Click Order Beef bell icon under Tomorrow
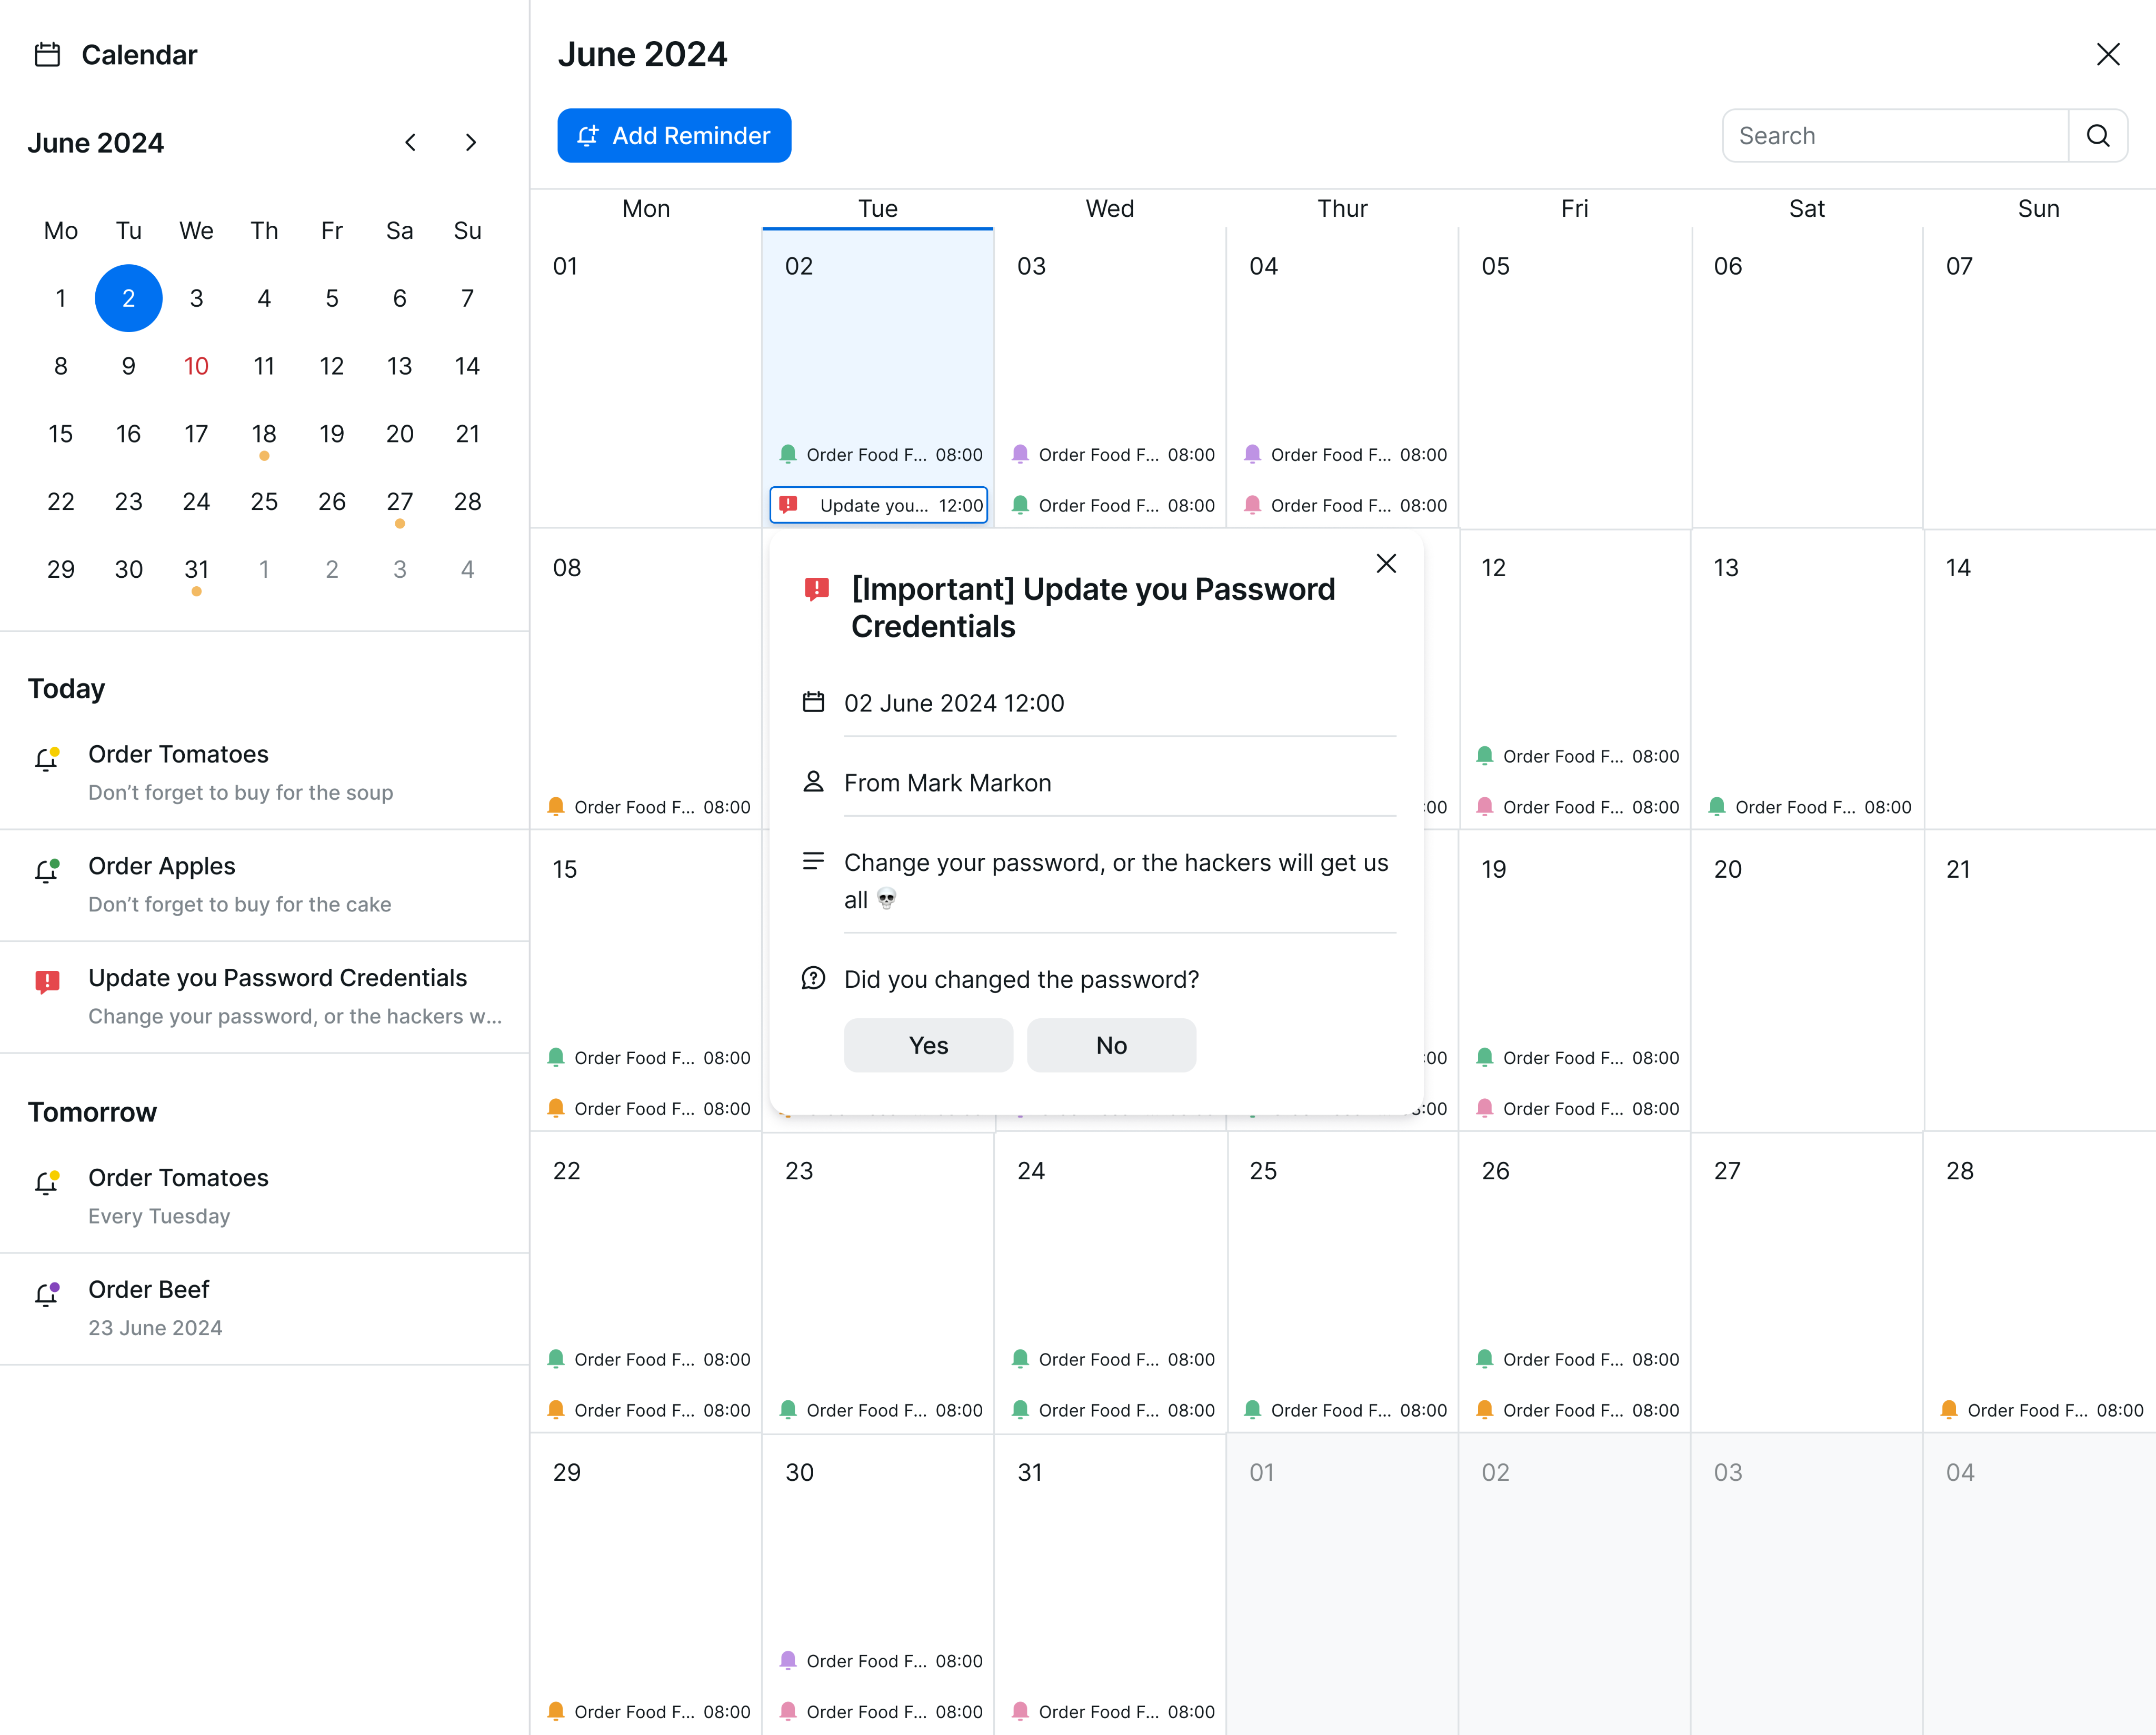Screen dimensions: 2156x1735 pos(47,1294)
